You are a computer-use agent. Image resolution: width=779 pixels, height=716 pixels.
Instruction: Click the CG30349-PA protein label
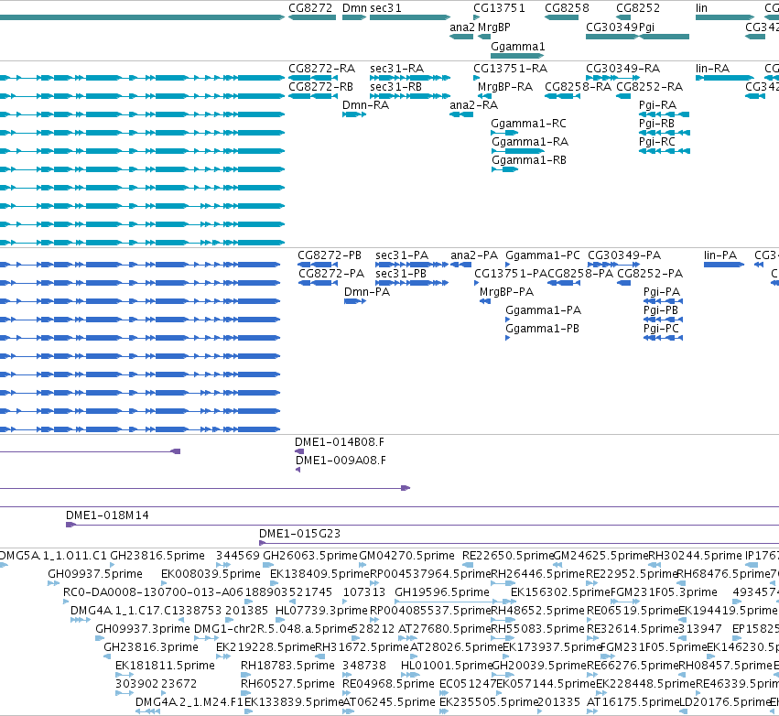(624, 255)
